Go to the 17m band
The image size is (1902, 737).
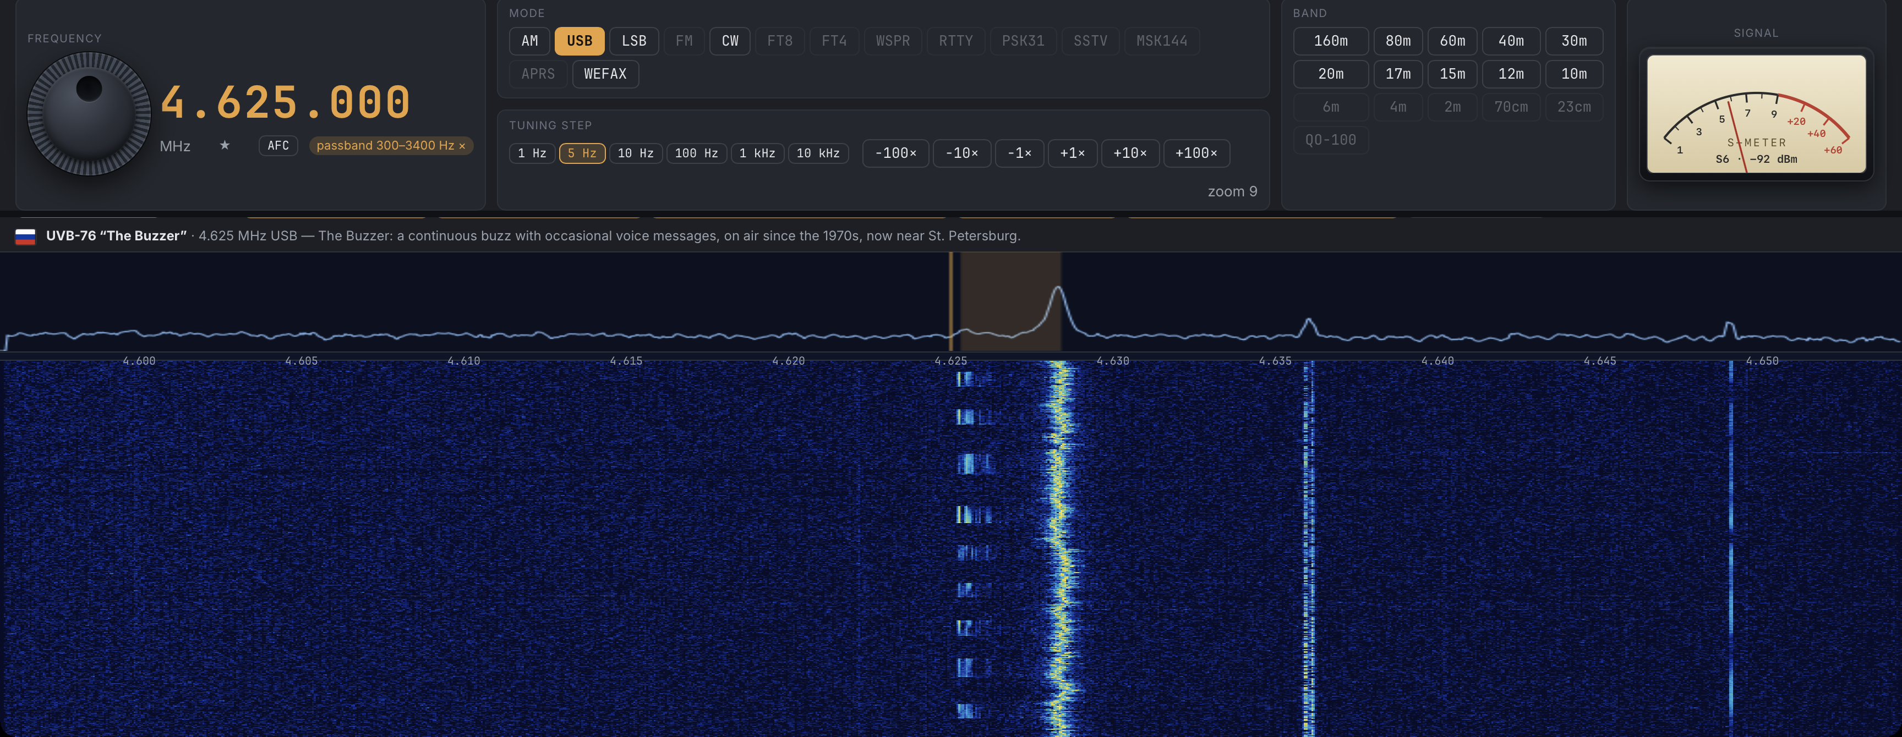pyautogui.click(x=1398, y=74)
